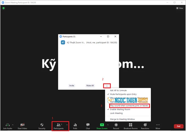
Task: Click the KT avatar in the participants list
Action: (63, 42)
